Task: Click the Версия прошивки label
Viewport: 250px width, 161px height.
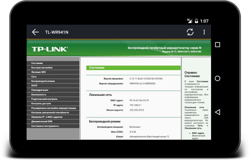Action: tap(114, 79)
